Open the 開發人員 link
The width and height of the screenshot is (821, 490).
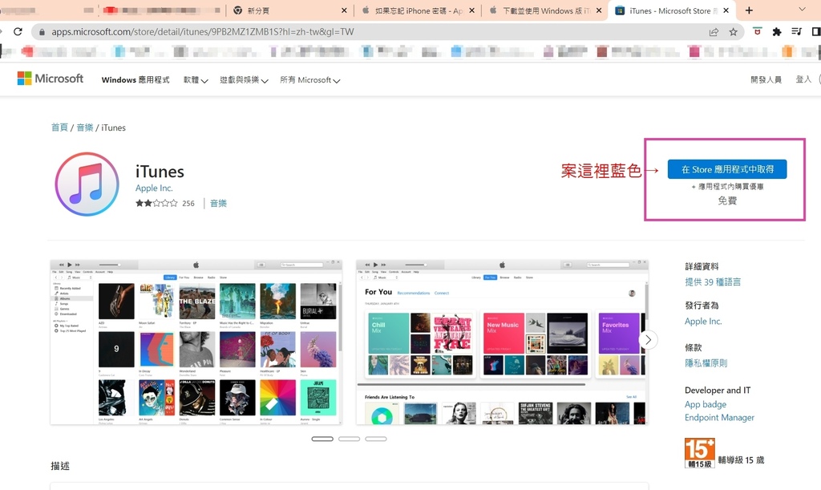click(766, 79)
